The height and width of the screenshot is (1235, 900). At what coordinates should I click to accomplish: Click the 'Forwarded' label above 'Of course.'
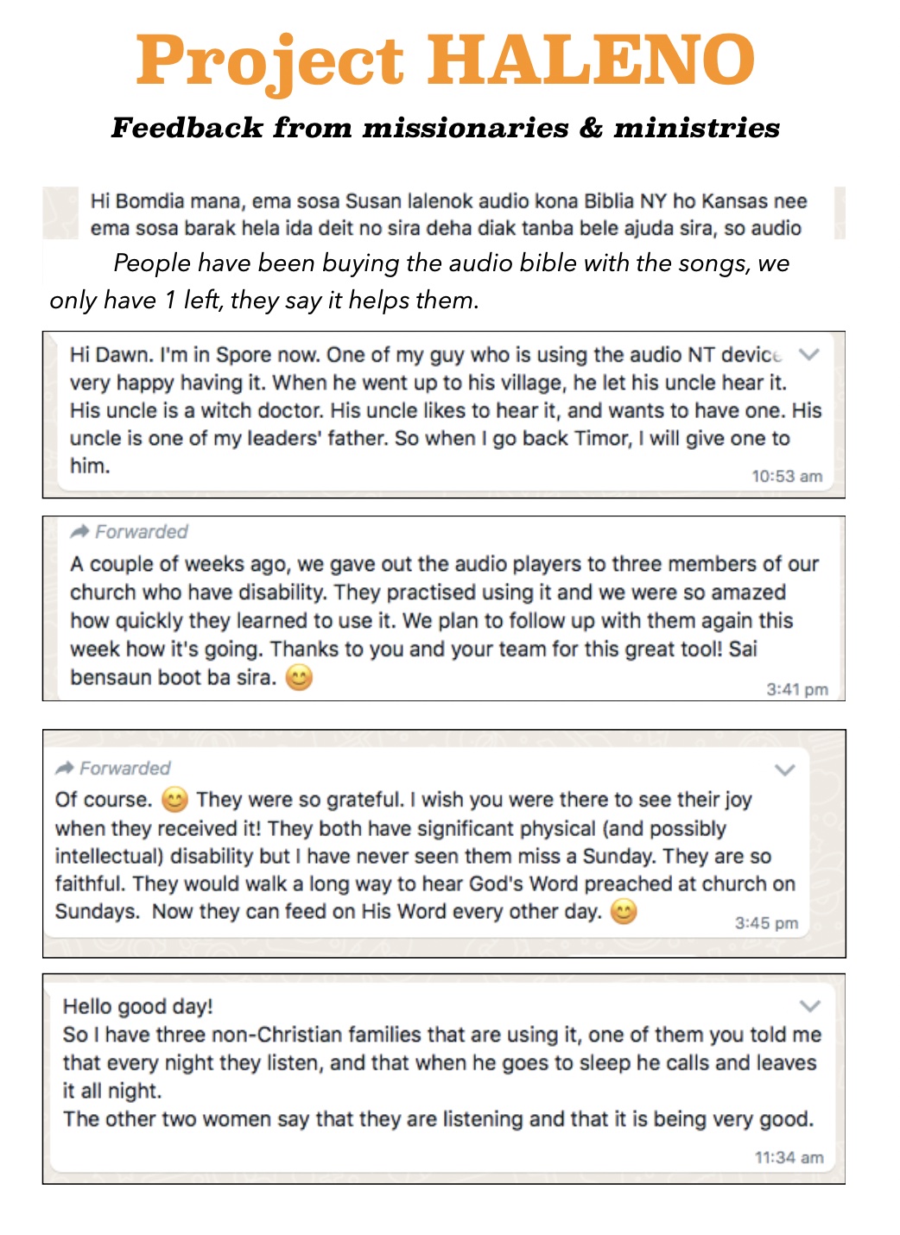(x=125, y=768)
